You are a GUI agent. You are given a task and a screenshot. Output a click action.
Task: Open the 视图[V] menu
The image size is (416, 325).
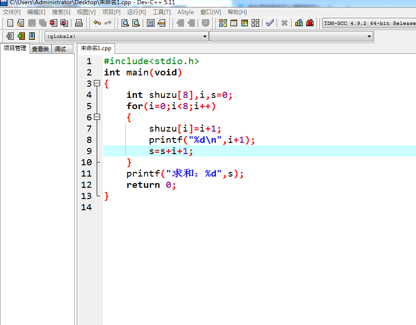pyautogui.click(x=86, y=12)
